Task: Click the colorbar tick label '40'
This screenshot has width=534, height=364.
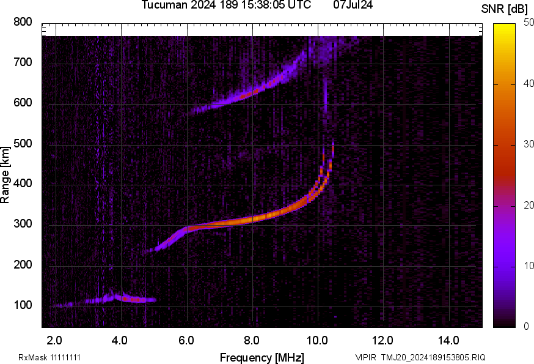Action: pos(529,84)
